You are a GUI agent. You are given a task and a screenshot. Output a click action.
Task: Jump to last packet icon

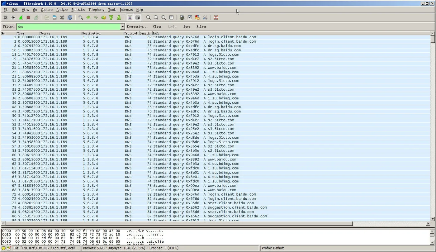119,18
